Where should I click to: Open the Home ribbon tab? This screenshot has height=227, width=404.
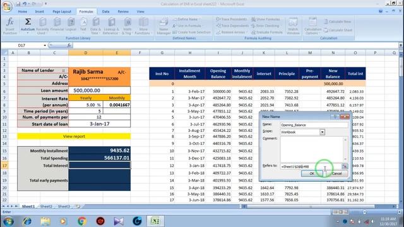point(23,11)
